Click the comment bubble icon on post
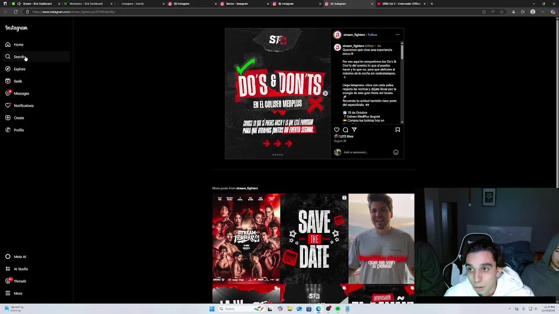 coord(345,130)
